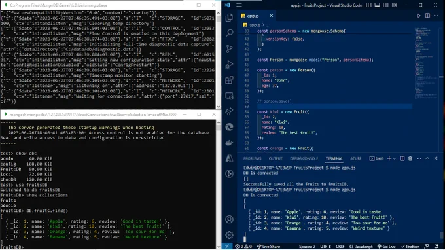Open the Azure view in activity bar
This screenshot has width=445, height=250.
(229, 158)
